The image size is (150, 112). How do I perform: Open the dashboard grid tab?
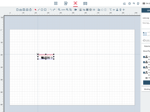(x=56, y=3)
